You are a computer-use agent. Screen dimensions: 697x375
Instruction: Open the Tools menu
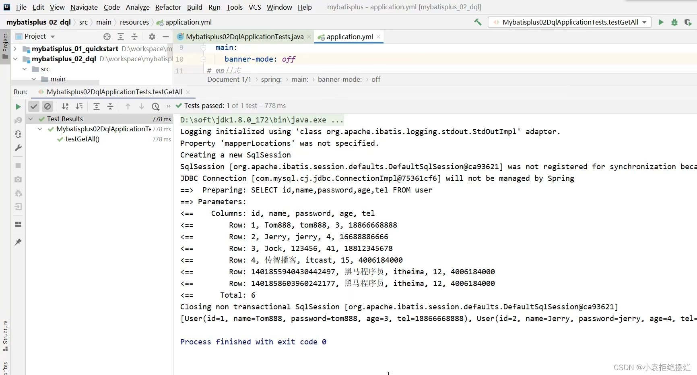234,7
